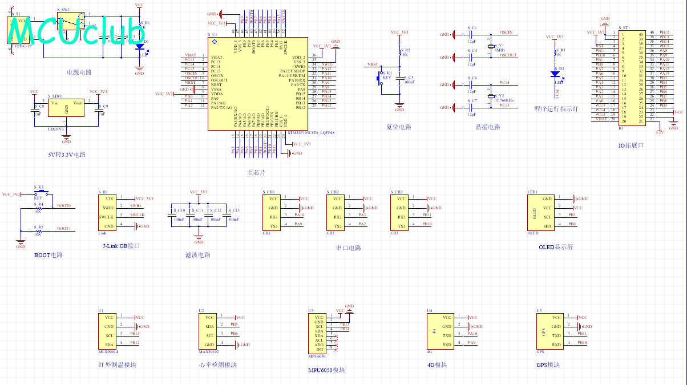Select the S_C7 12pF capacitor
687x385 pixels.
click(x=471, y=108)
